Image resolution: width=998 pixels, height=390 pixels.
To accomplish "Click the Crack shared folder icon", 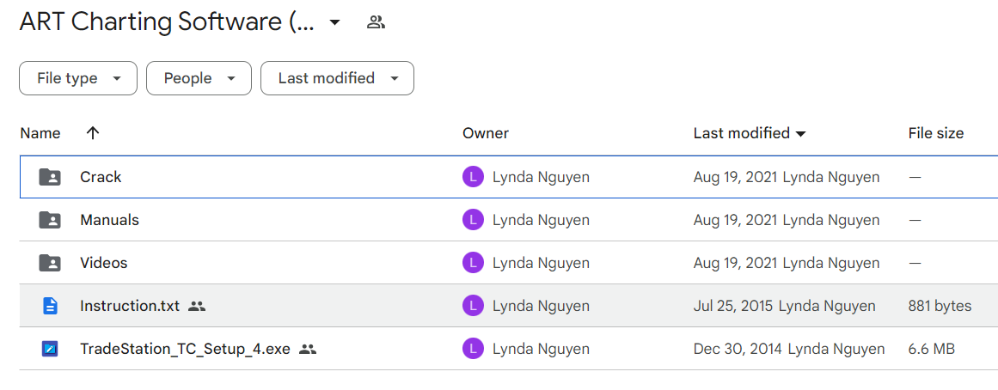I will click(x=50, y=177).
